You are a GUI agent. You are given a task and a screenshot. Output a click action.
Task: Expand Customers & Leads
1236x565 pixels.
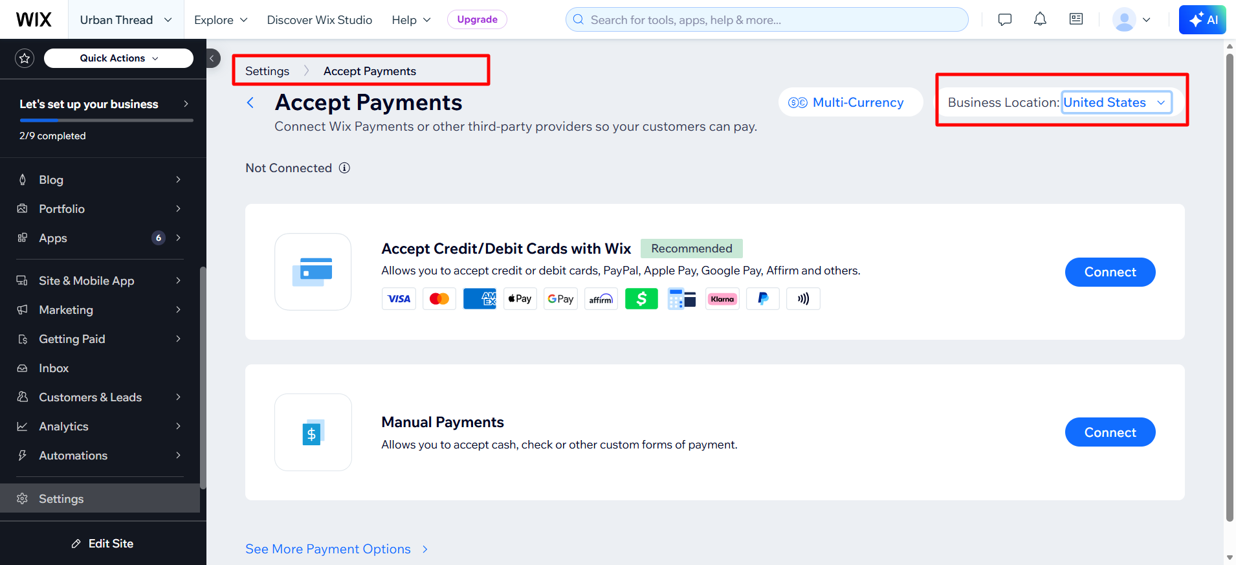(100, 397)
